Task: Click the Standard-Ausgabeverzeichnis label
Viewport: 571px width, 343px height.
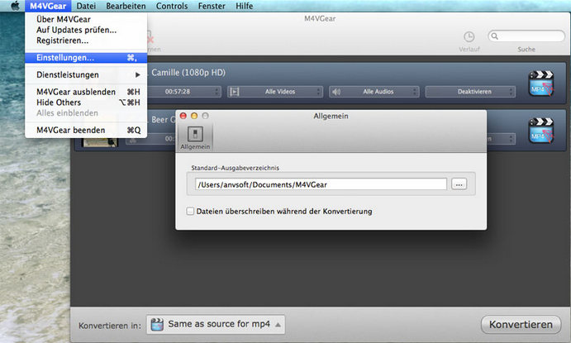Action: click(235, 168)
